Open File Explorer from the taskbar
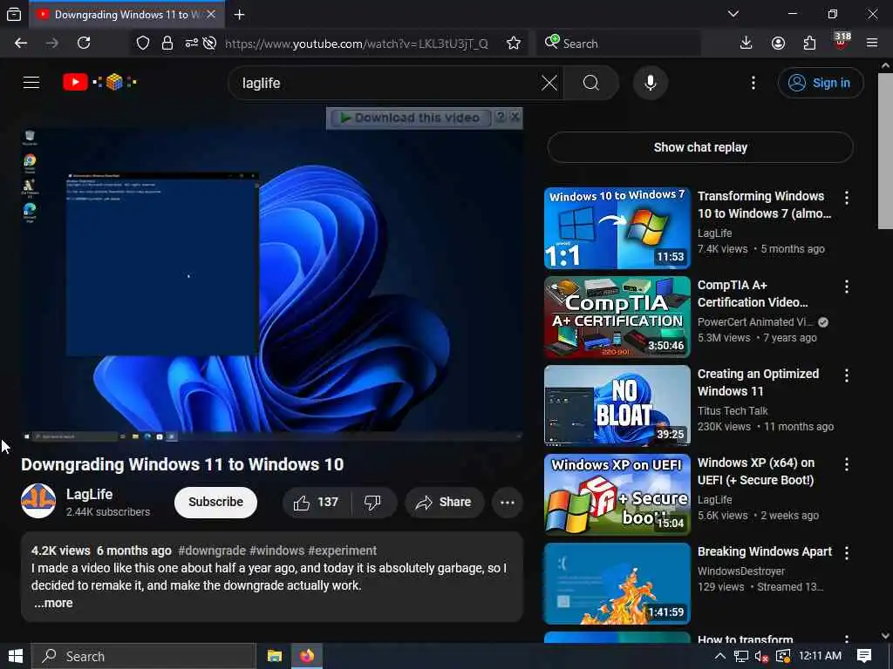Viewport: 893px width, 669px height. coord(275,657)
